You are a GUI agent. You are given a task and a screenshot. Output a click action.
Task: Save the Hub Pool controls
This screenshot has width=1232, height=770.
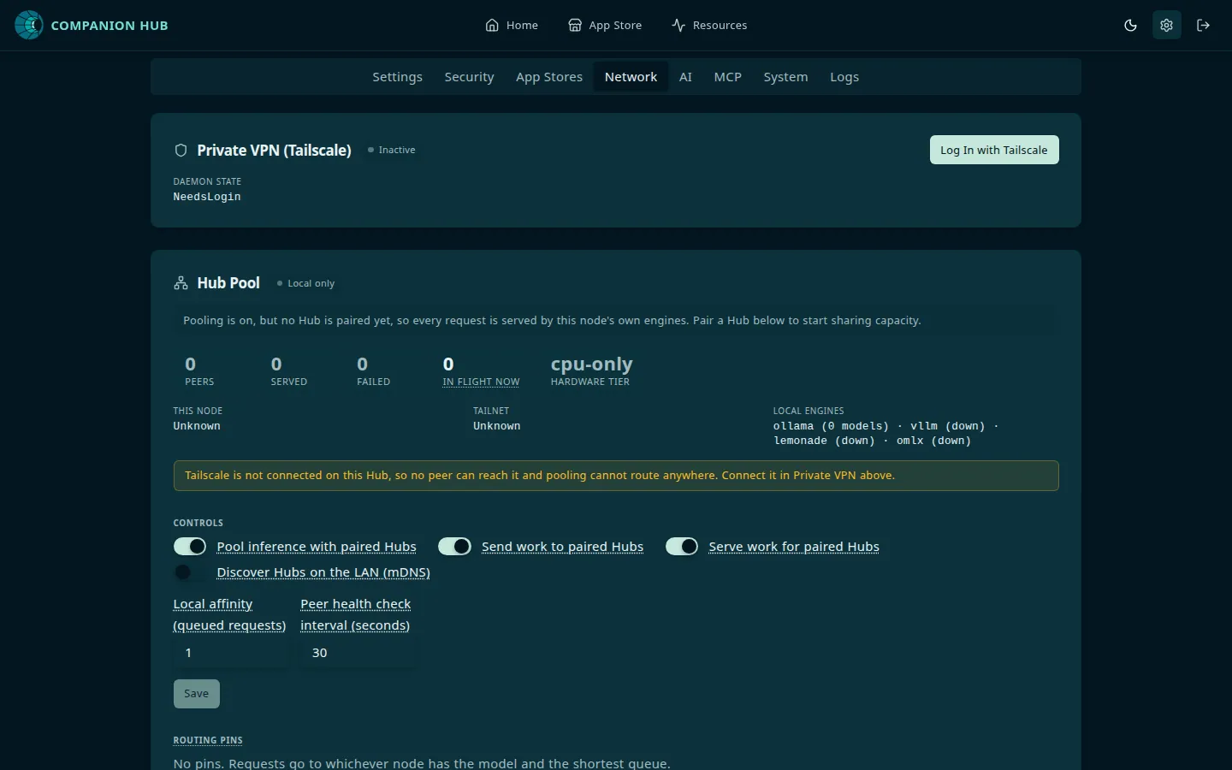[x=197, y=694]
